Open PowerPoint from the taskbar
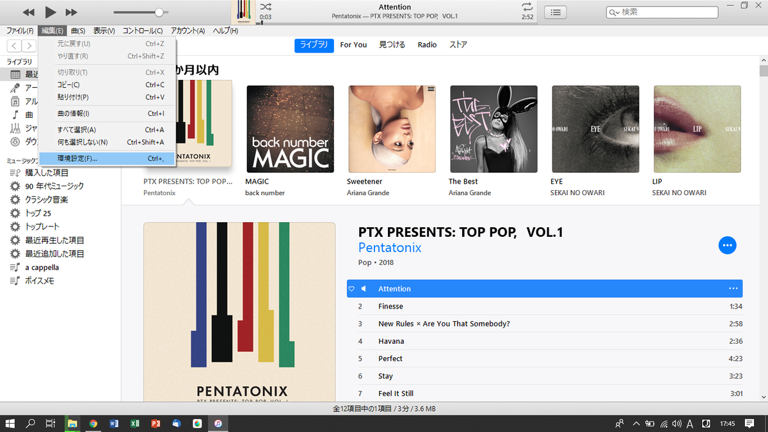The height and width of the screenshot is (432, 768). (156, 423)
